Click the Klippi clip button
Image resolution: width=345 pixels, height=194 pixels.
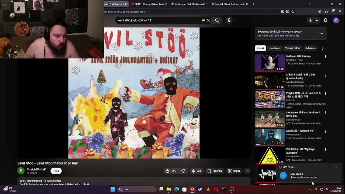point(234,171)
